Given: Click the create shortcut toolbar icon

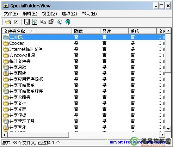Looking at the screenshot, I should point(16,22).
